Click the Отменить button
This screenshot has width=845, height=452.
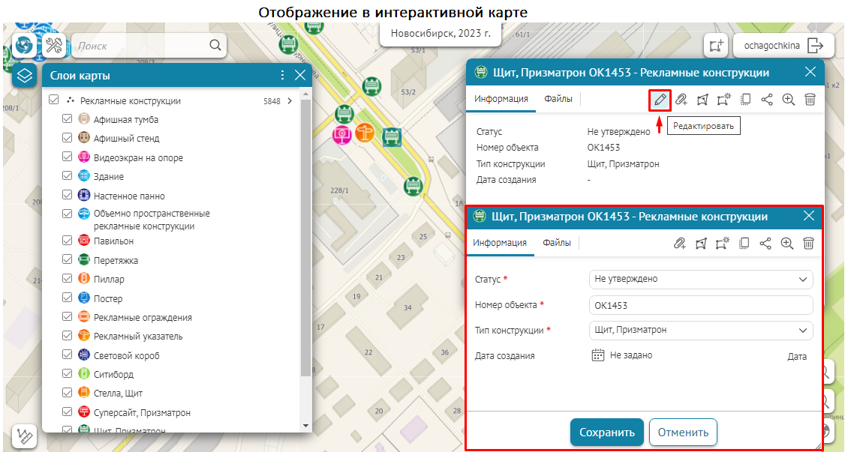pos(683,433)
